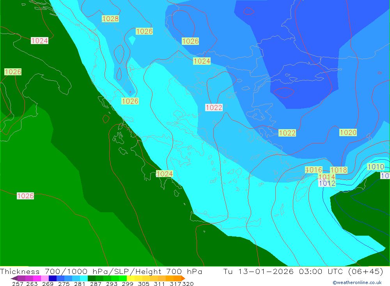Select the blue 1012 pressure label
The height and width of the screenshot is (286, 390).
point(327,183)
